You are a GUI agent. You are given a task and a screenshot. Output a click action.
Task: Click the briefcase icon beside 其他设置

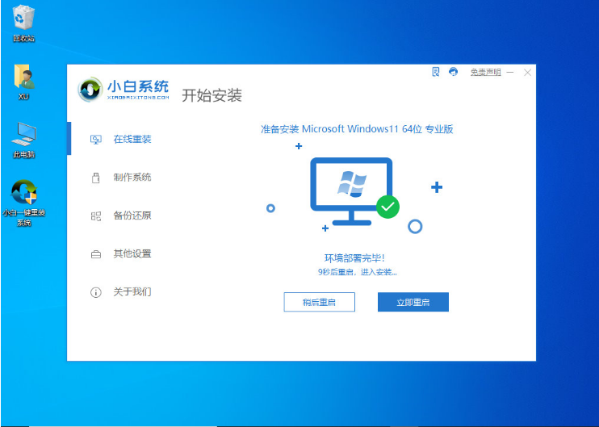pyautogui.click(x=96, y=254)
